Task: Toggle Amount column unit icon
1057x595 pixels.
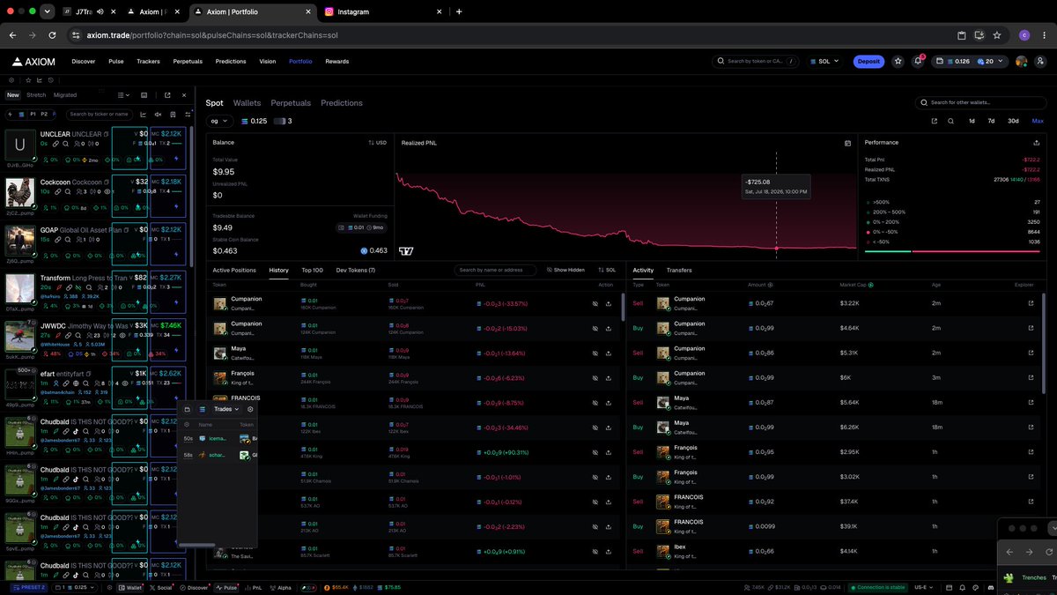Action: 771,285
